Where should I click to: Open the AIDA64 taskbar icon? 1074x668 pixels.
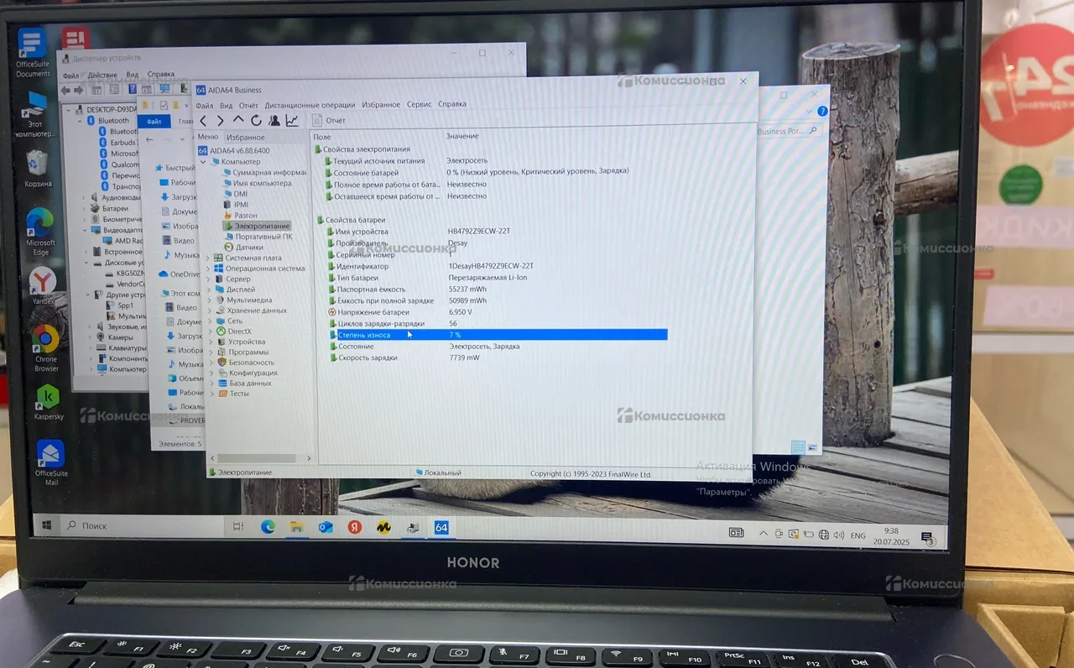tap(441, 527)
